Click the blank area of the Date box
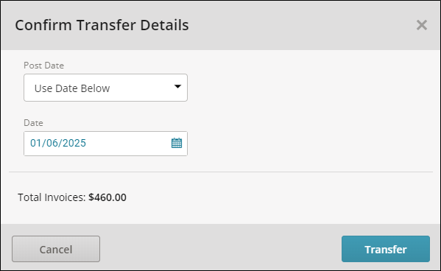 tap(128, 144)
